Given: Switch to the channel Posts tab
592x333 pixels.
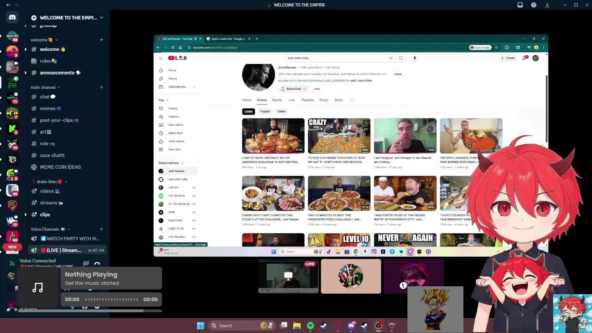Looking at the screenshot, I should tap(324, 100).
